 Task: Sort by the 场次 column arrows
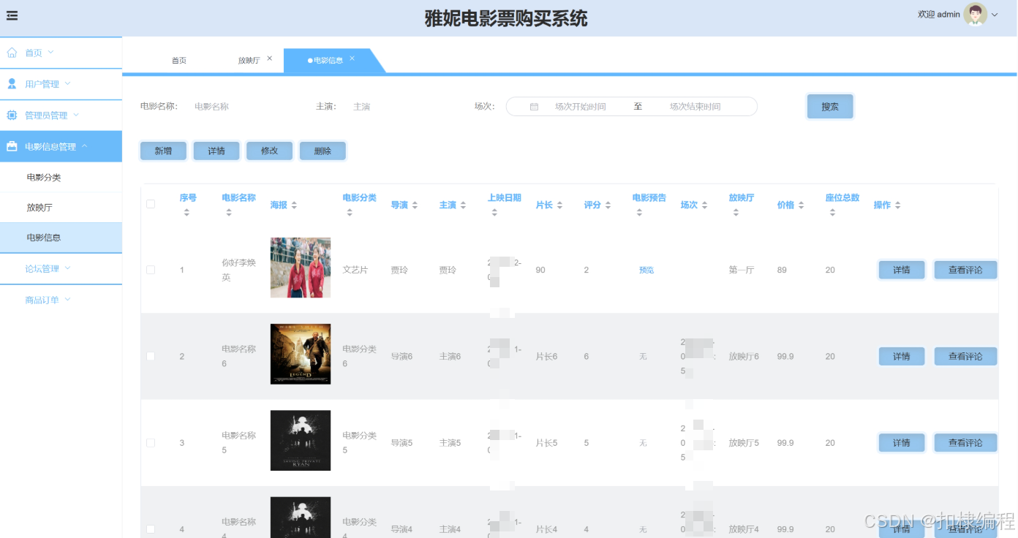pyautogui.click(x=704, y=205)
